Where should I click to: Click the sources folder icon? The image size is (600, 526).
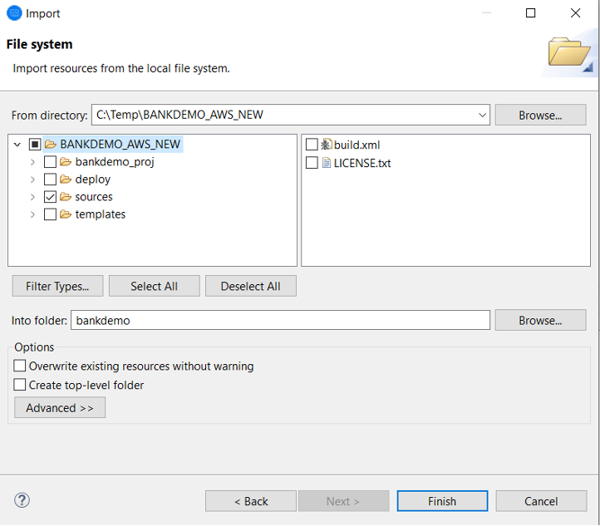click(66, 197)
